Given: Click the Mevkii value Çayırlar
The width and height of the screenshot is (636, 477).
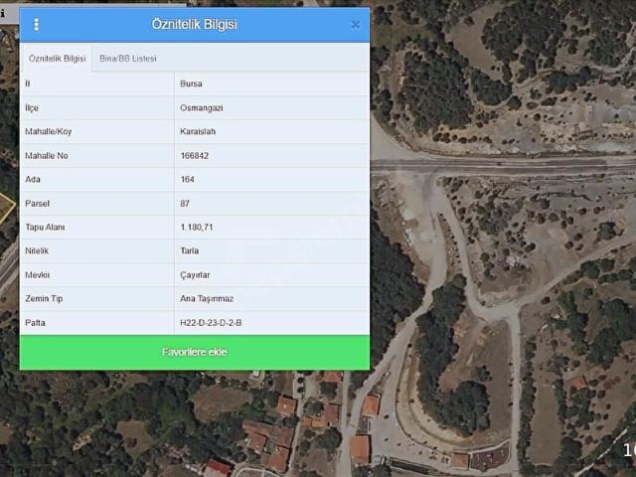Looking at the screenshot, I should point(197,275).
